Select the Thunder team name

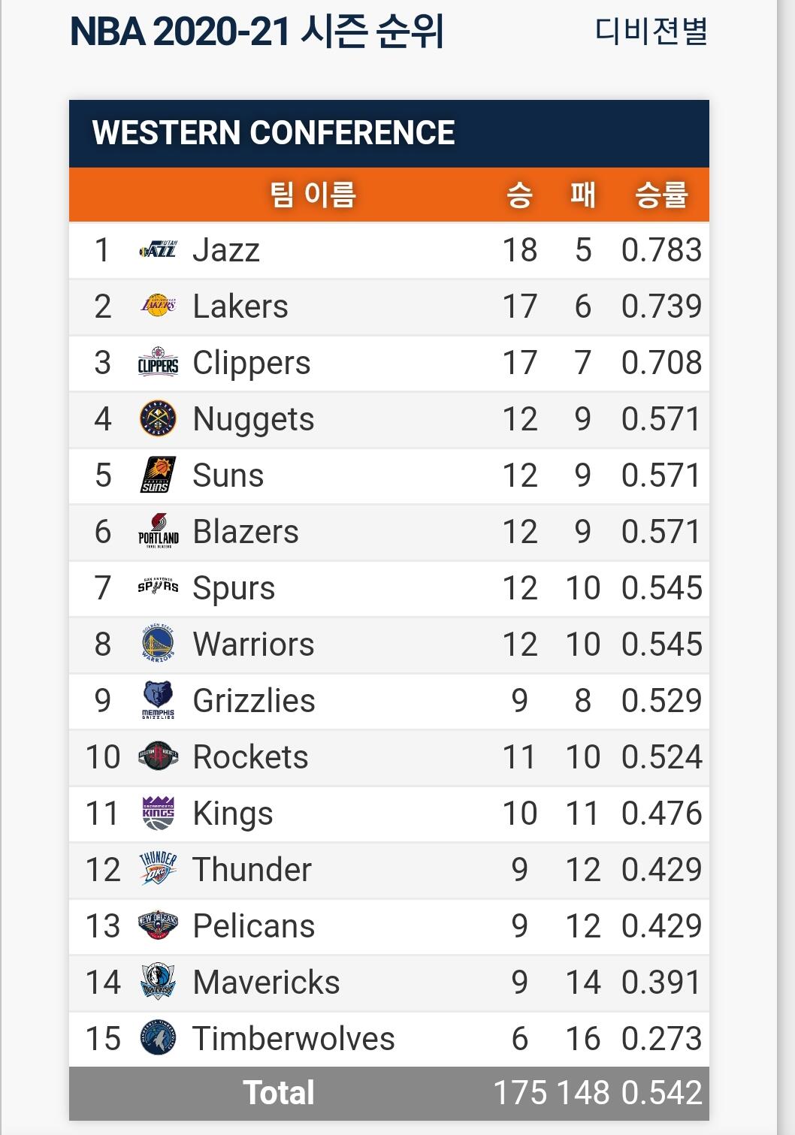252,870
